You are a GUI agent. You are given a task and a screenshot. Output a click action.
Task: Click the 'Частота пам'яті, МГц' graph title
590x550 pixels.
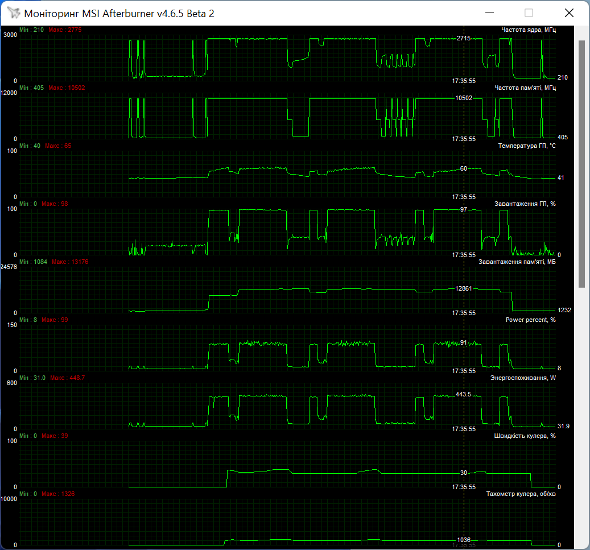tap(525, 88)
